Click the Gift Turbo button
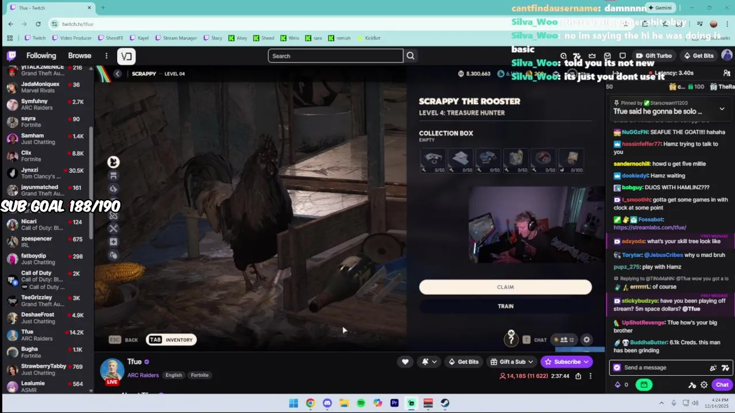 pos(653,56)
